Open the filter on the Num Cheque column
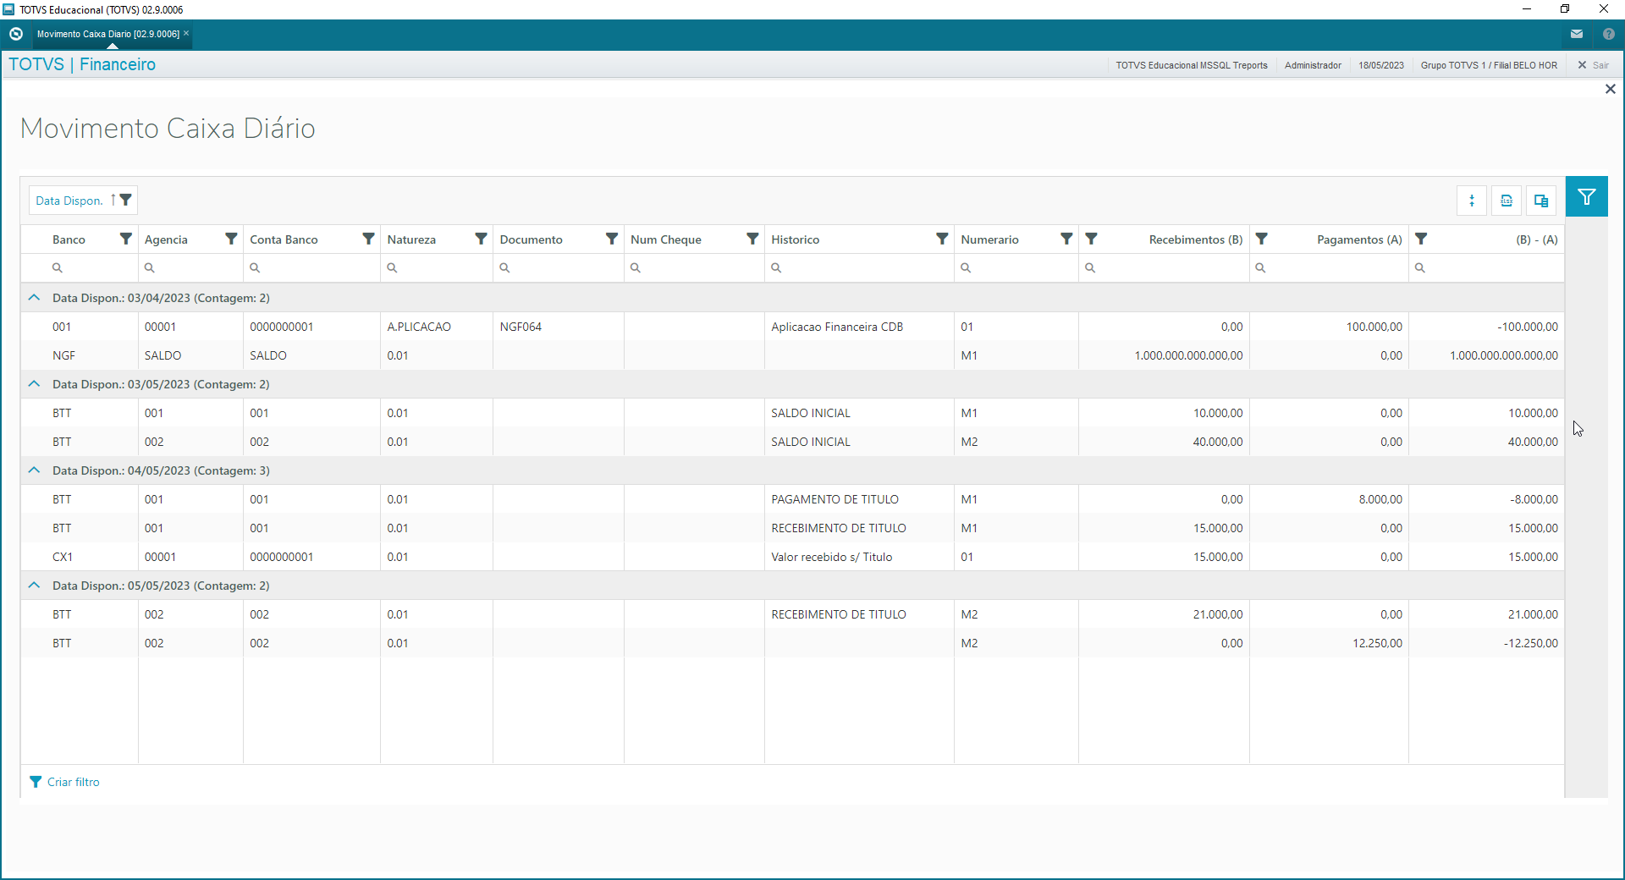The width and height of the screenshot is (1625, 880). 752,239
